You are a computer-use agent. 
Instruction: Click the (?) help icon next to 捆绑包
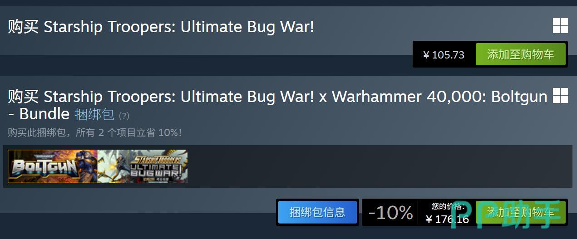124,116
